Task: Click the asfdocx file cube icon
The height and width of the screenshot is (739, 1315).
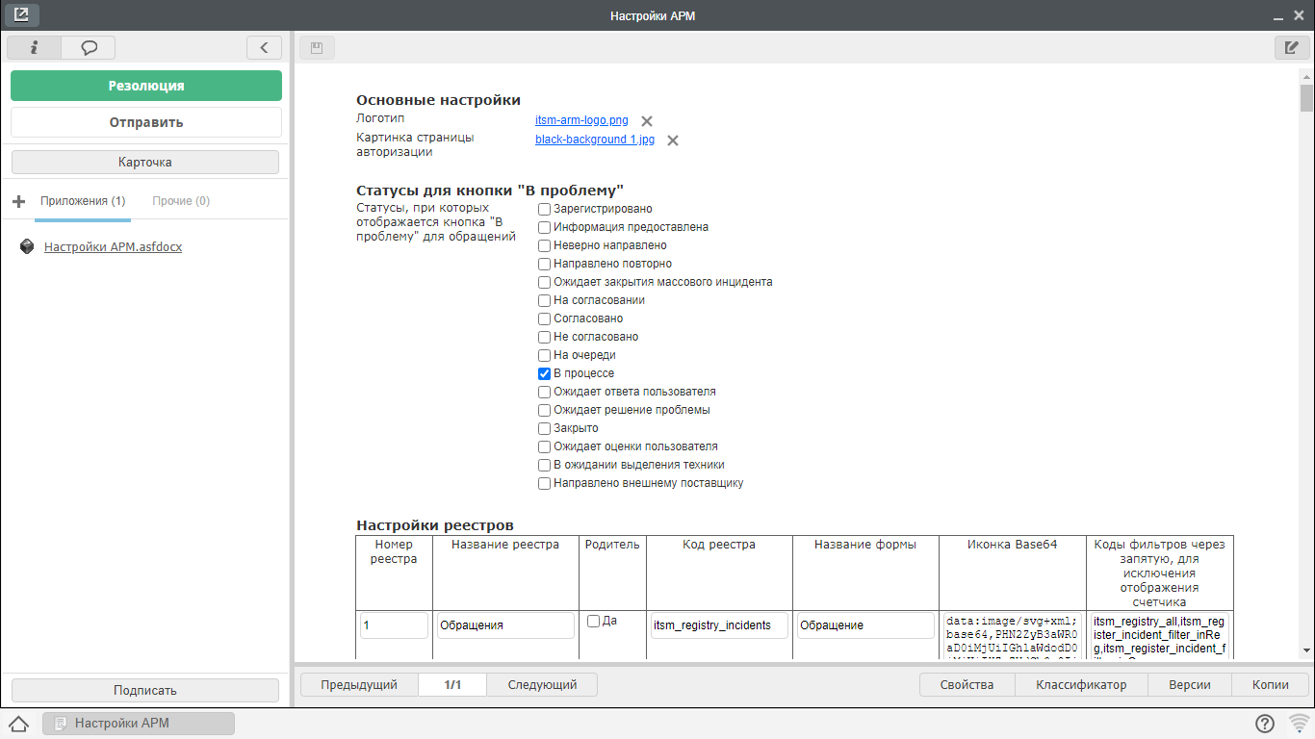Action: [x=28, y=246]
